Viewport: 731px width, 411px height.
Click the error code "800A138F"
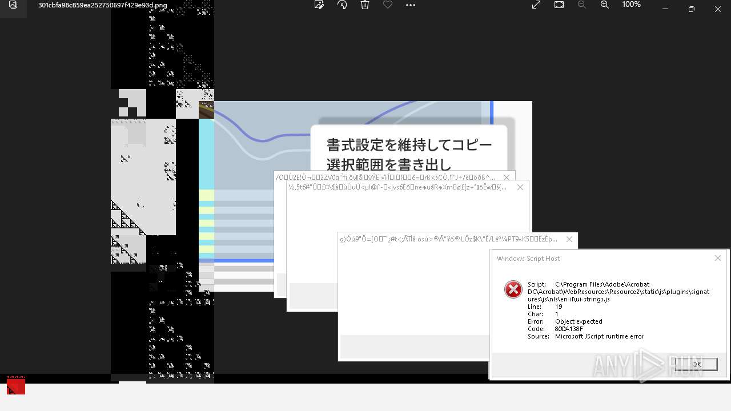569,329
